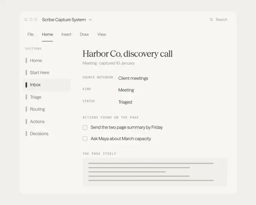256x205 pixels.
Task: Click 'Meeting · captured 10 January' subtitle
Action: click(109, 63)
